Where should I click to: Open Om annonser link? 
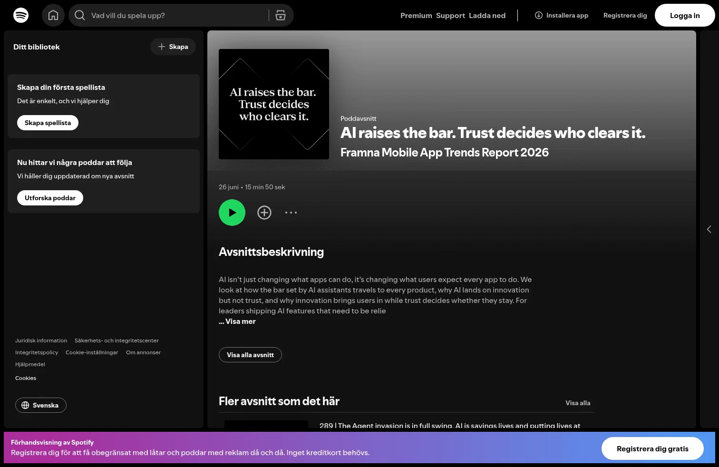(x=143, y=352)
